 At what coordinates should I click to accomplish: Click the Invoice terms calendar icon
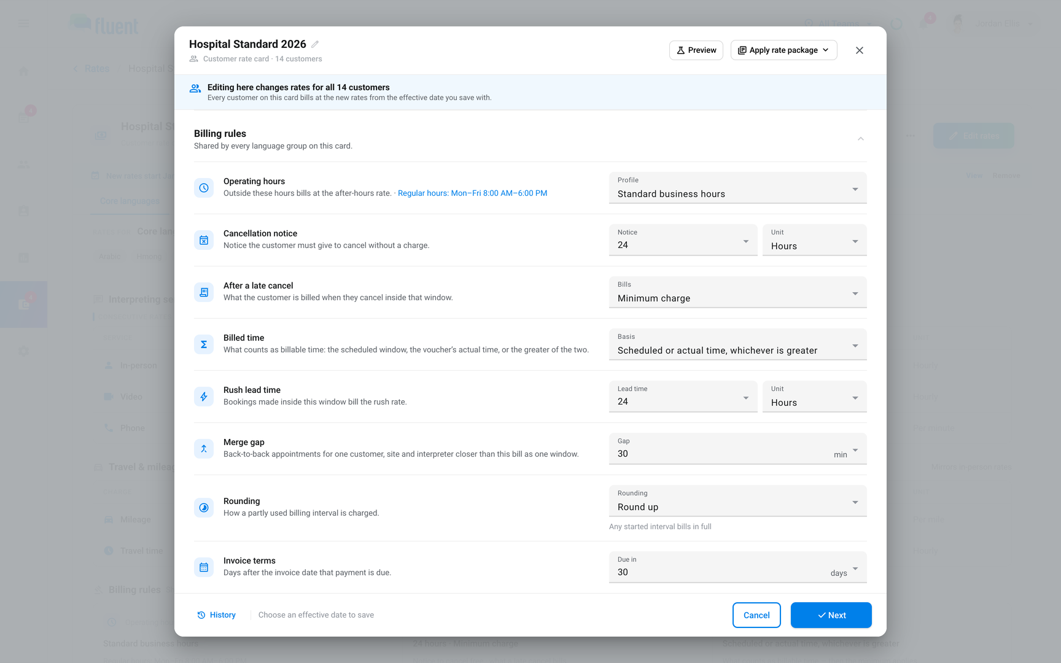coord(204,567)
